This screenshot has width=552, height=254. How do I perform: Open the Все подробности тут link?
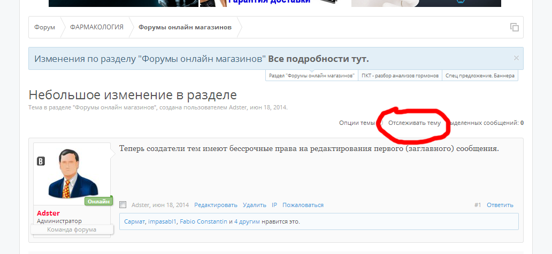[318, 59]
